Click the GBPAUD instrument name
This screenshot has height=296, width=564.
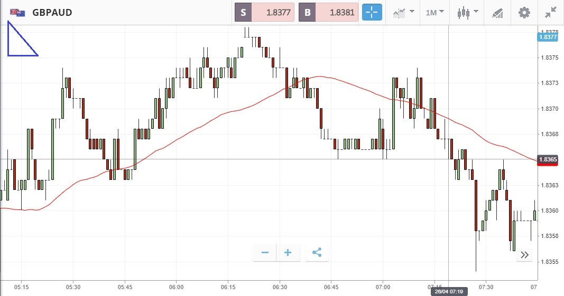52,12
